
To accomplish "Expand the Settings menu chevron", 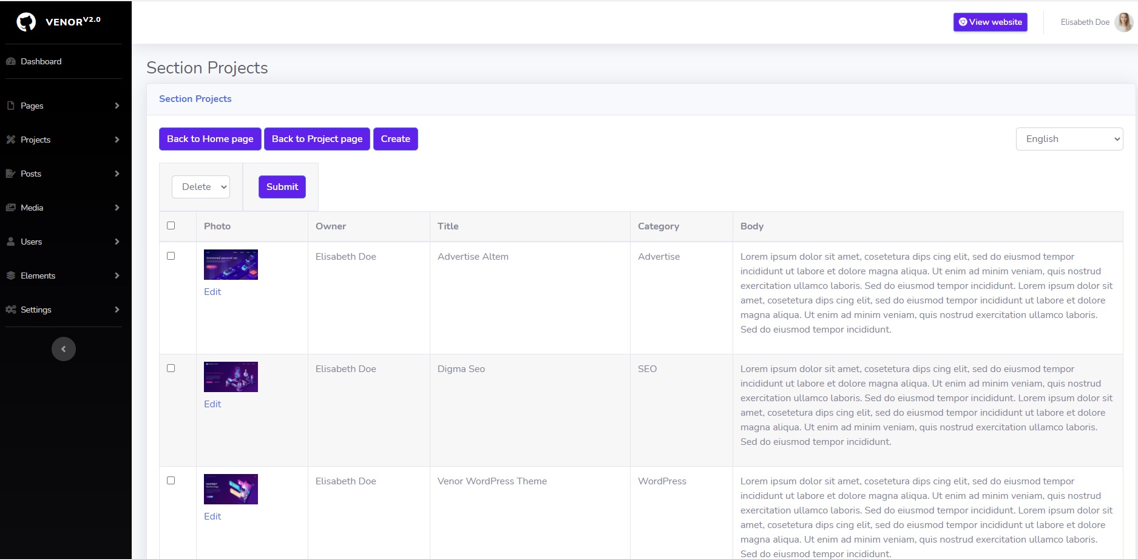I will point(117,310).
